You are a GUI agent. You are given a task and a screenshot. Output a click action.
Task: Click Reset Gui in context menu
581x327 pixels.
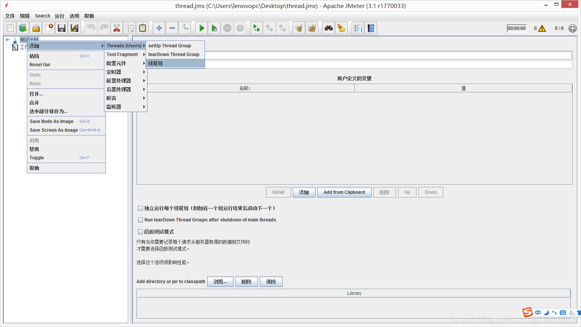(66, 65)
